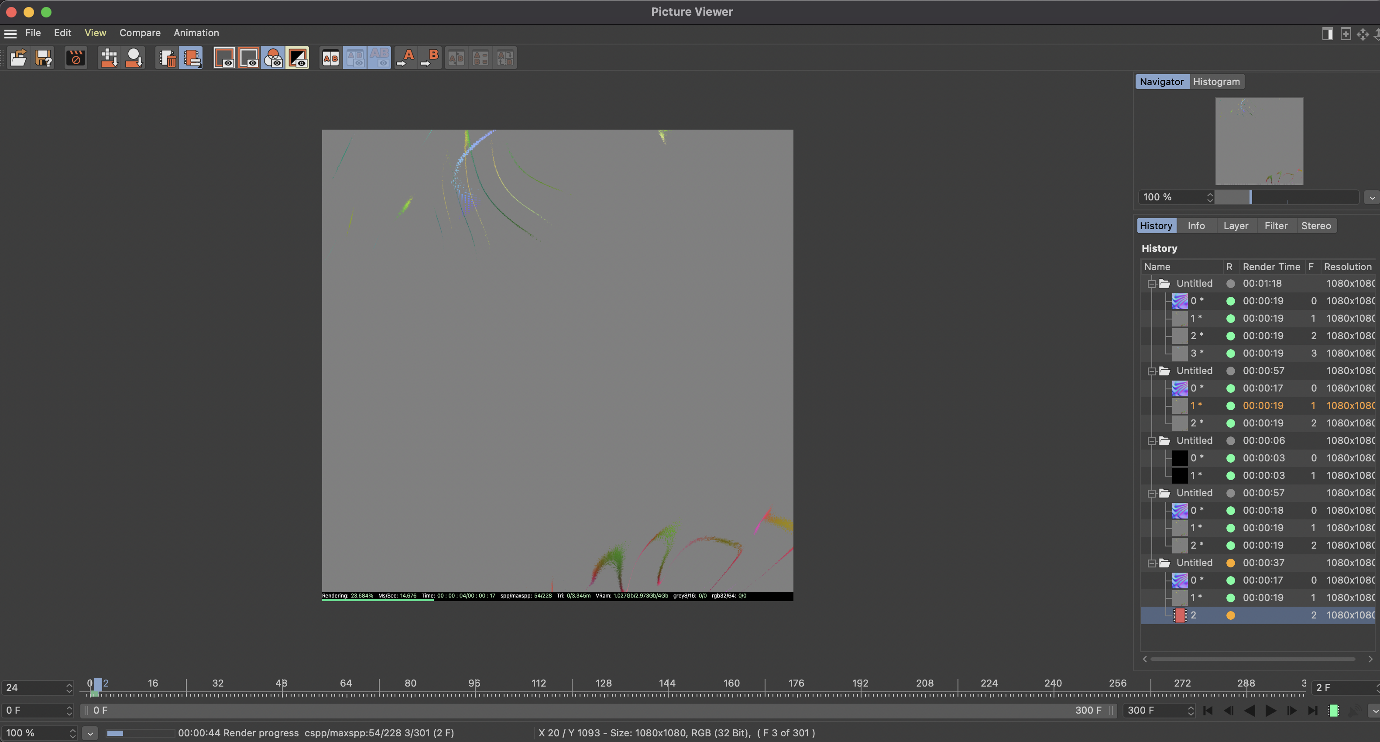Click the navigator zoom slider
This screenshot has height=742, width=1380.
coord(1286,197)
